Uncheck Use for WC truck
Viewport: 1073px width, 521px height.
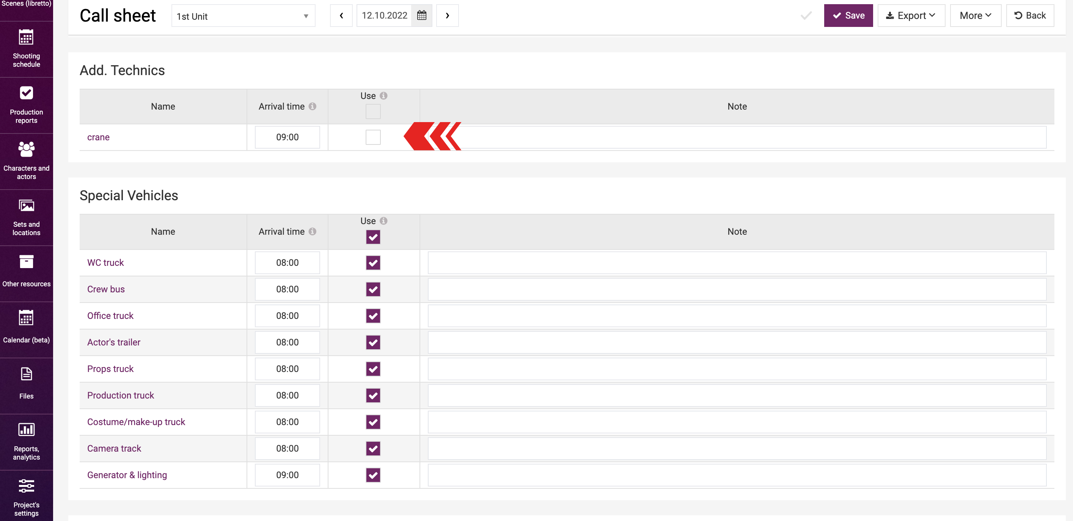pos(373,263)
